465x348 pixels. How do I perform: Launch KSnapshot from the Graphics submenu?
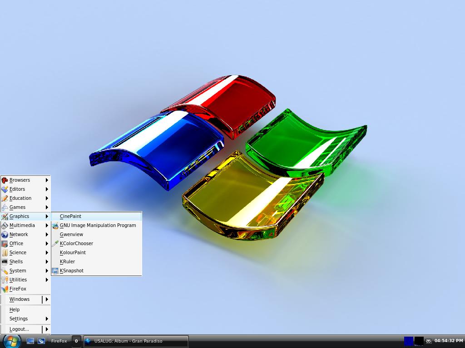(96, 271)
